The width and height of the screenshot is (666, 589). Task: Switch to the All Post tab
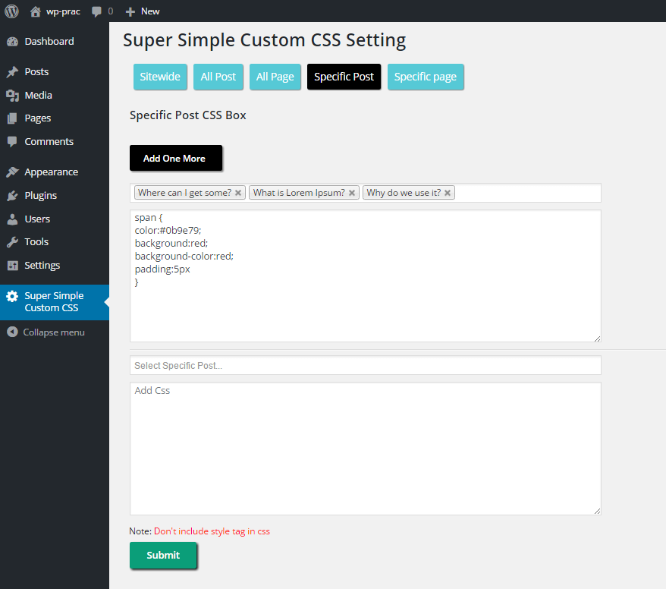click(218, 77)
